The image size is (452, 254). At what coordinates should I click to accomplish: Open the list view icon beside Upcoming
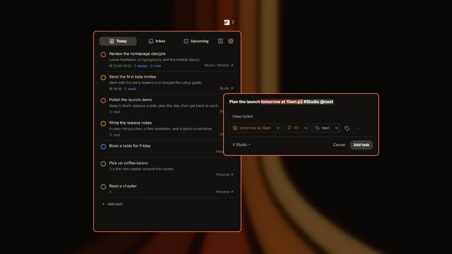point(220,41)
